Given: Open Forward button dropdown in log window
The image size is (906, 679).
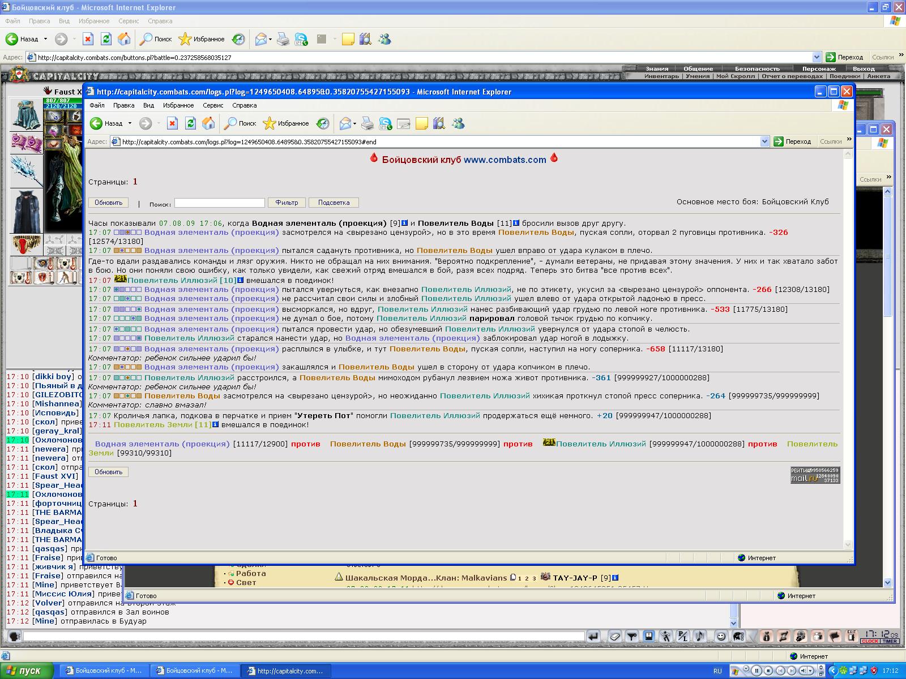Looking at the screenshot, I should [x=159, y=123].
